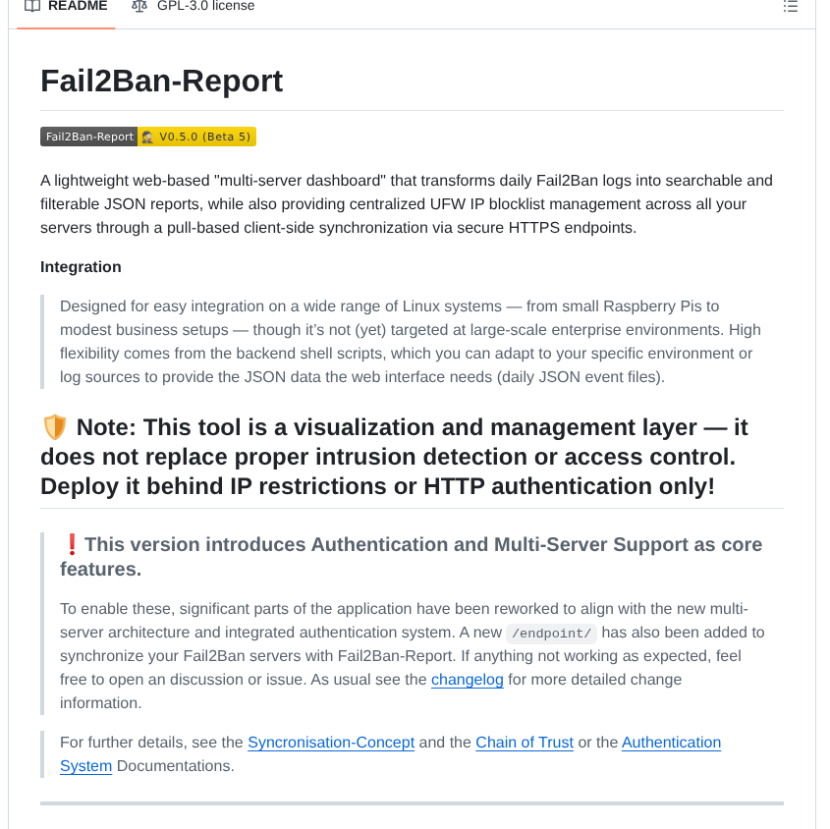Screen dimensions: 830x829
Task: Click the Fail2Ban-Report page title
Action: 161,81
